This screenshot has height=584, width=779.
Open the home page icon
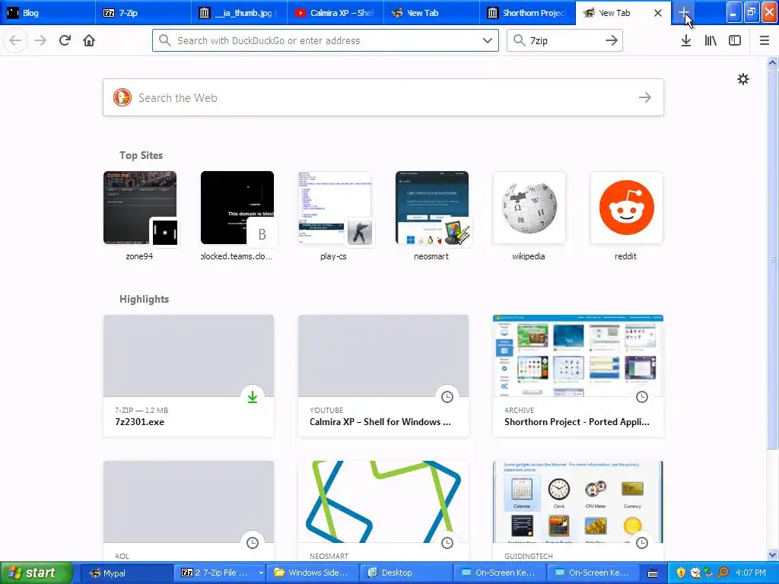89,40
